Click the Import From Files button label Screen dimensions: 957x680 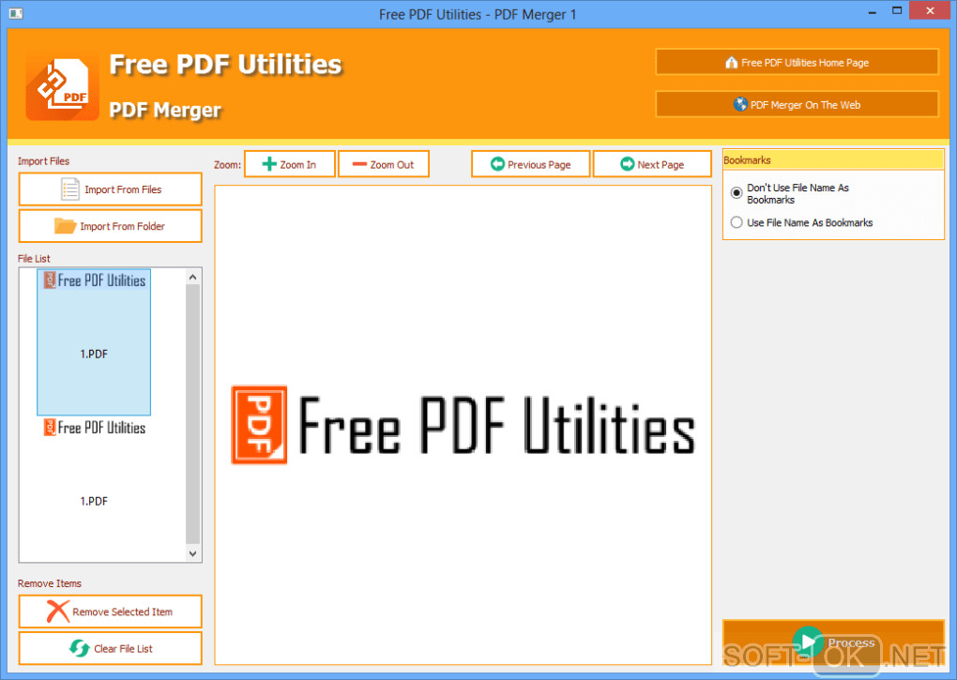[x=123, y=189]
